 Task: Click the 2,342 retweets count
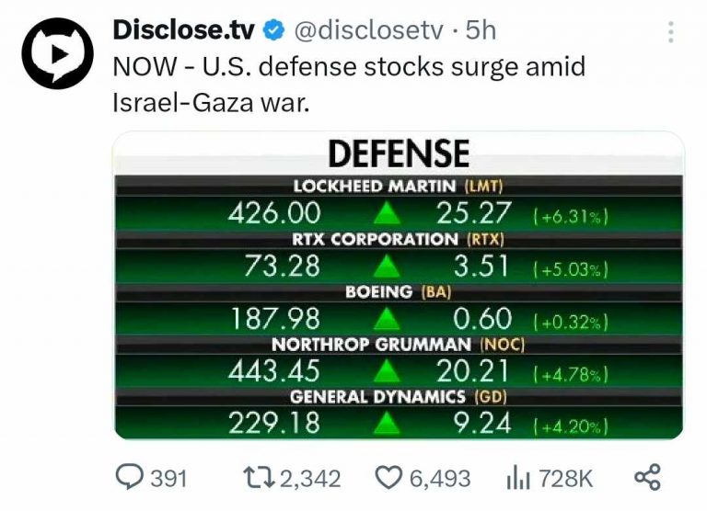[309, 479]
